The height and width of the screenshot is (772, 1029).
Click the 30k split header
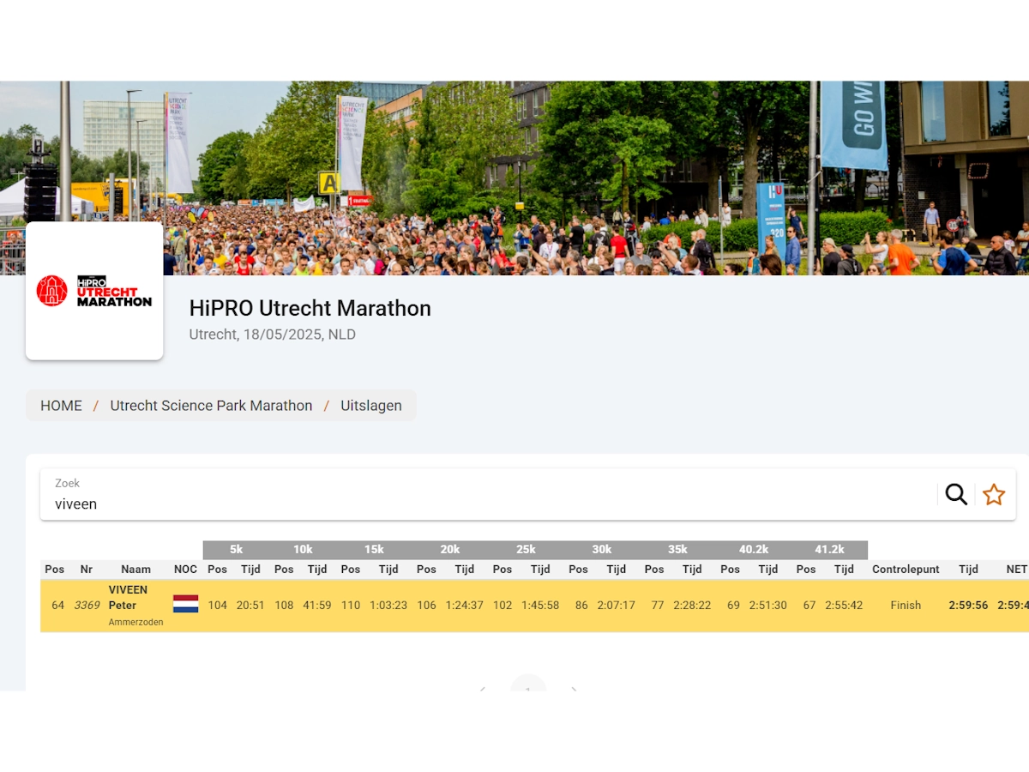602,550
